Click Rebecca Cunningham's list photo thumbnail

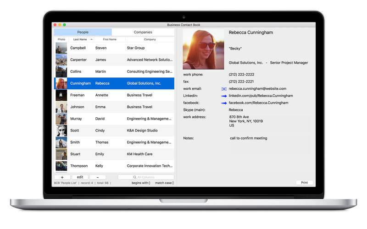61,83
